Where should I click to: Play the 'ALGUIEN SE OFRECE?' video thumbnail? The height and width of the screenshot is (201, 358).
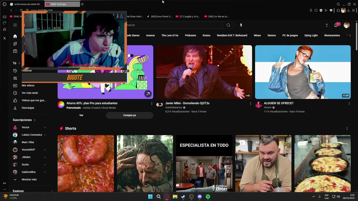pyautogui.click(x=303, y=72)
